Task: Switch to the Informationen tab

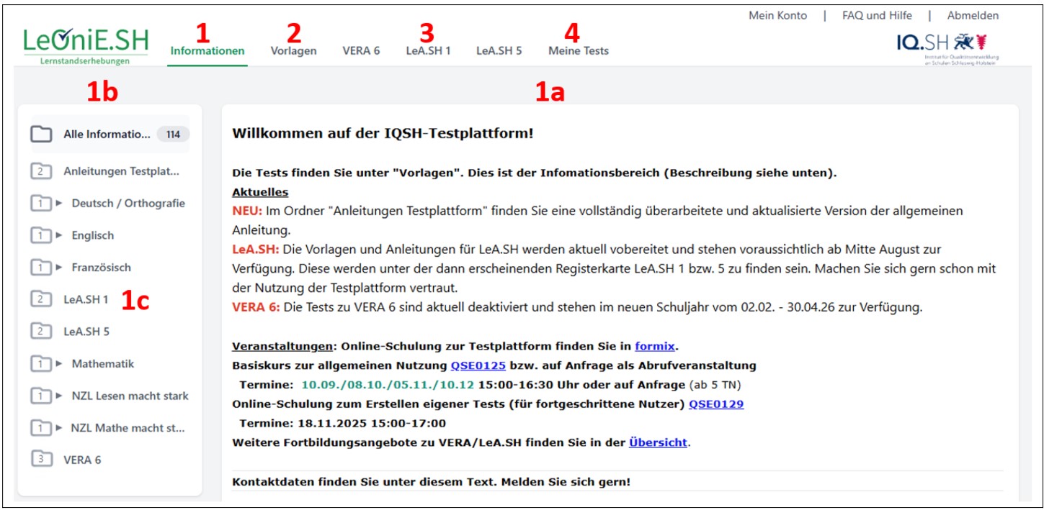Action: coord(208,51)
